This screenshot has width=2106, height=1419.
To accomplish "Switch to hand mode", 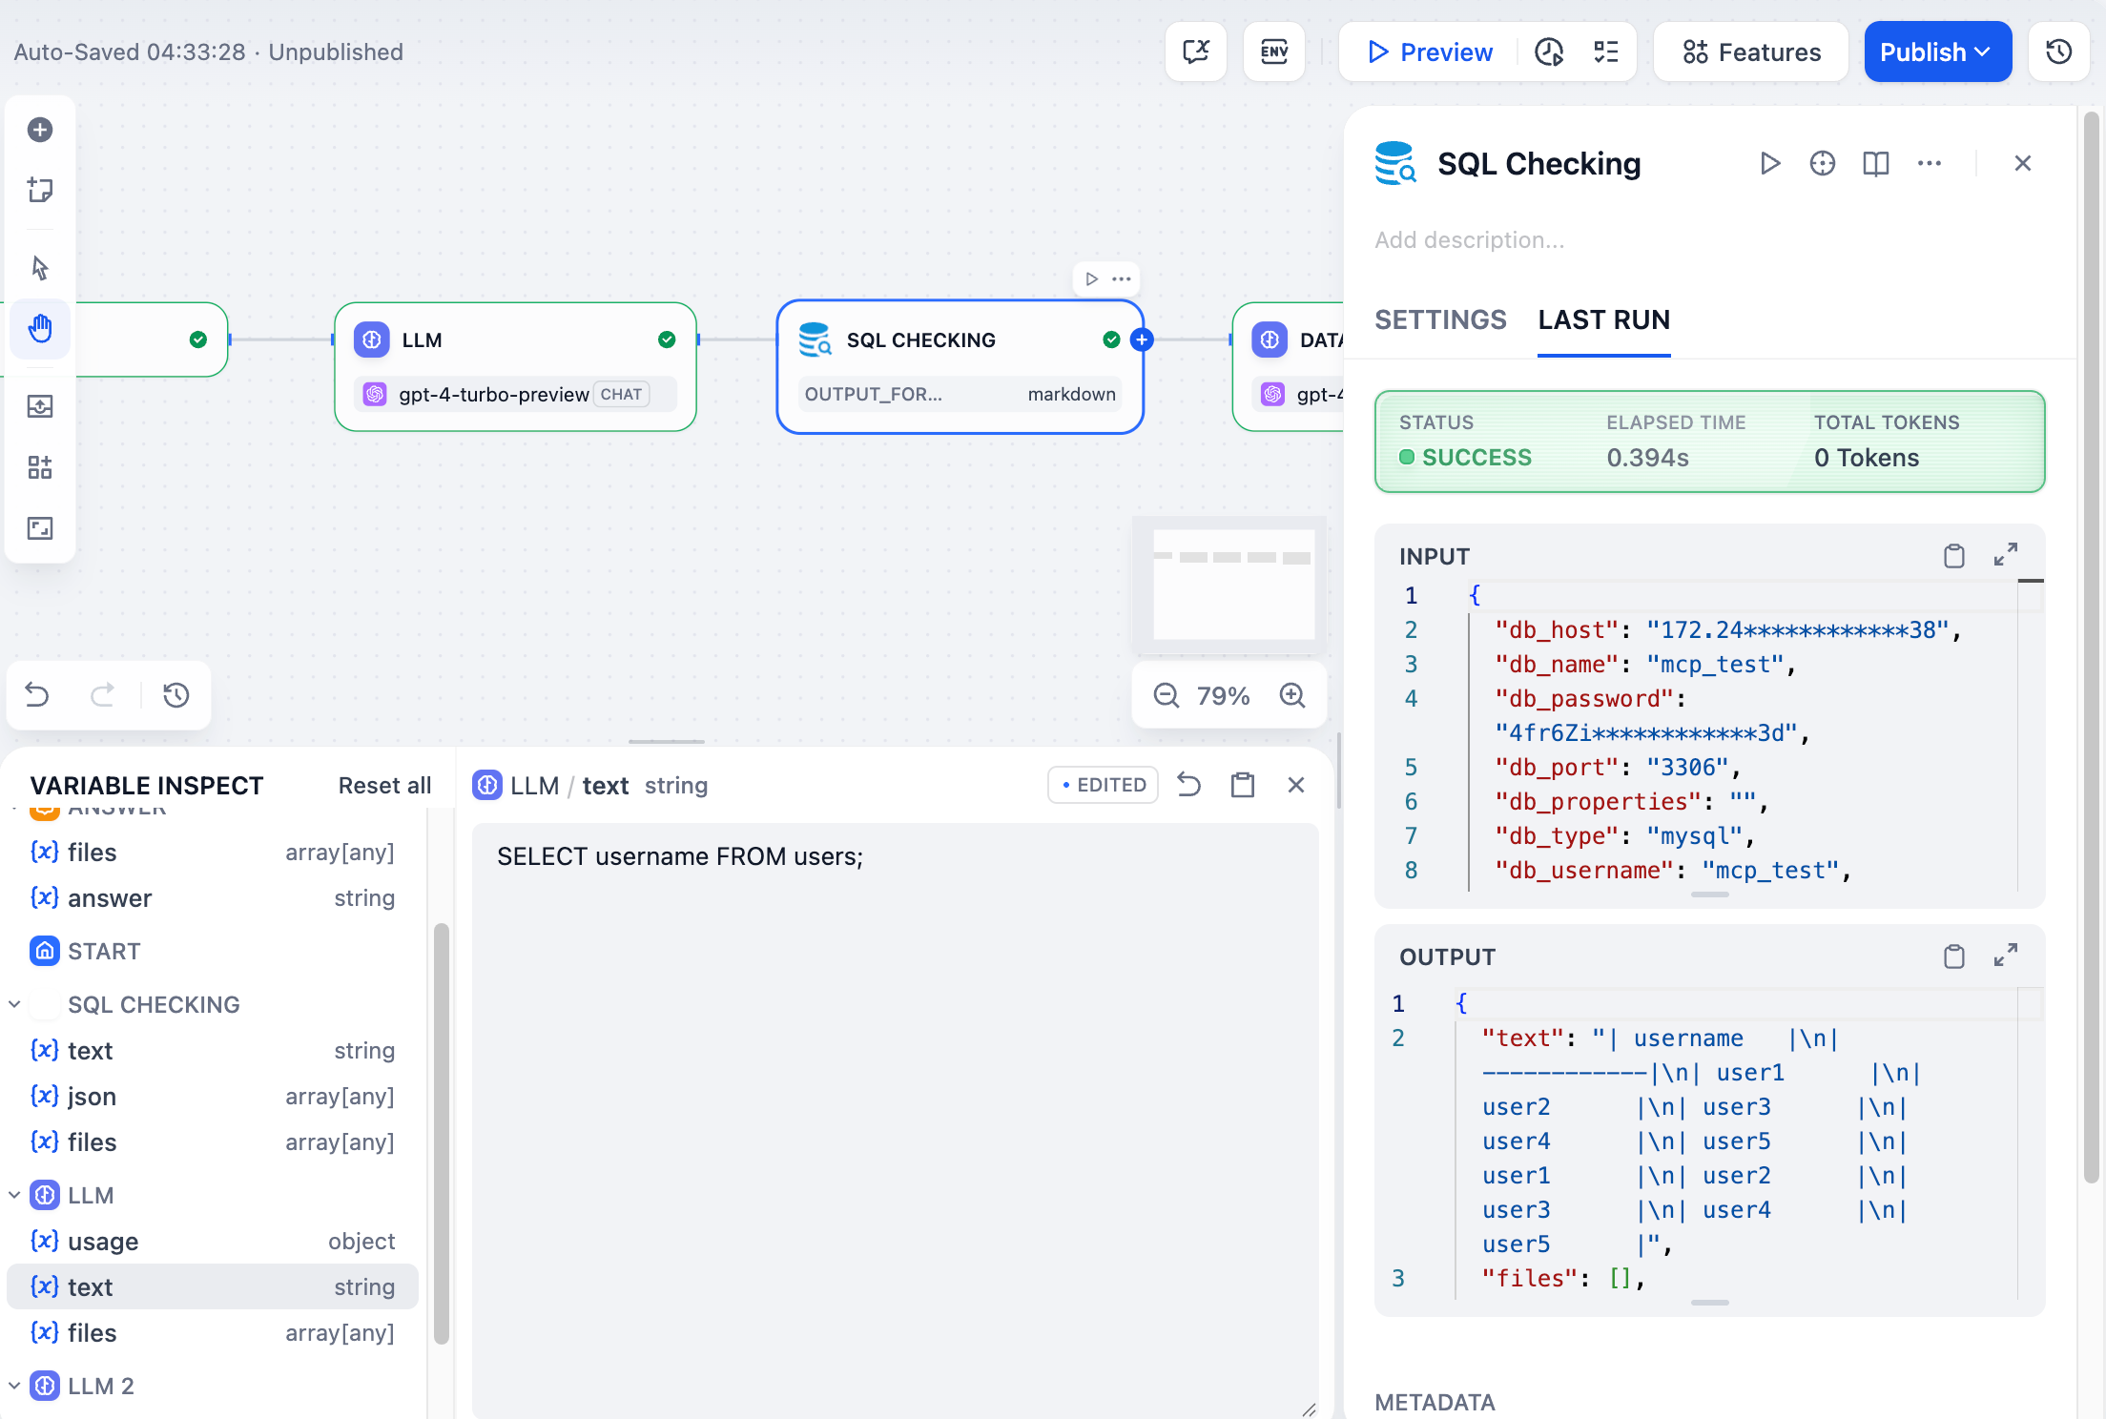I will tap(40, 329).
